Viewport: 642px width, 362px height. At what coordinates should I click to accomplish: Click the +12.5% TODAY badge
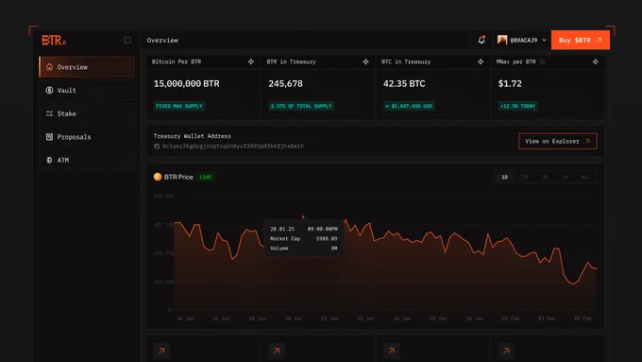point(517,106)
